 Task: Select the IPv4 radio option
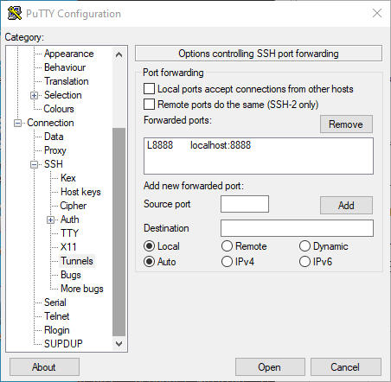(227, 262)
